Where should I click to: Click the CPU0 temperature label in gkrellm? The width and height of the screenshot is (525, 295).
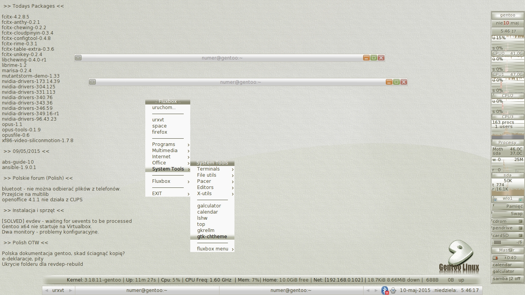(507, 53)
